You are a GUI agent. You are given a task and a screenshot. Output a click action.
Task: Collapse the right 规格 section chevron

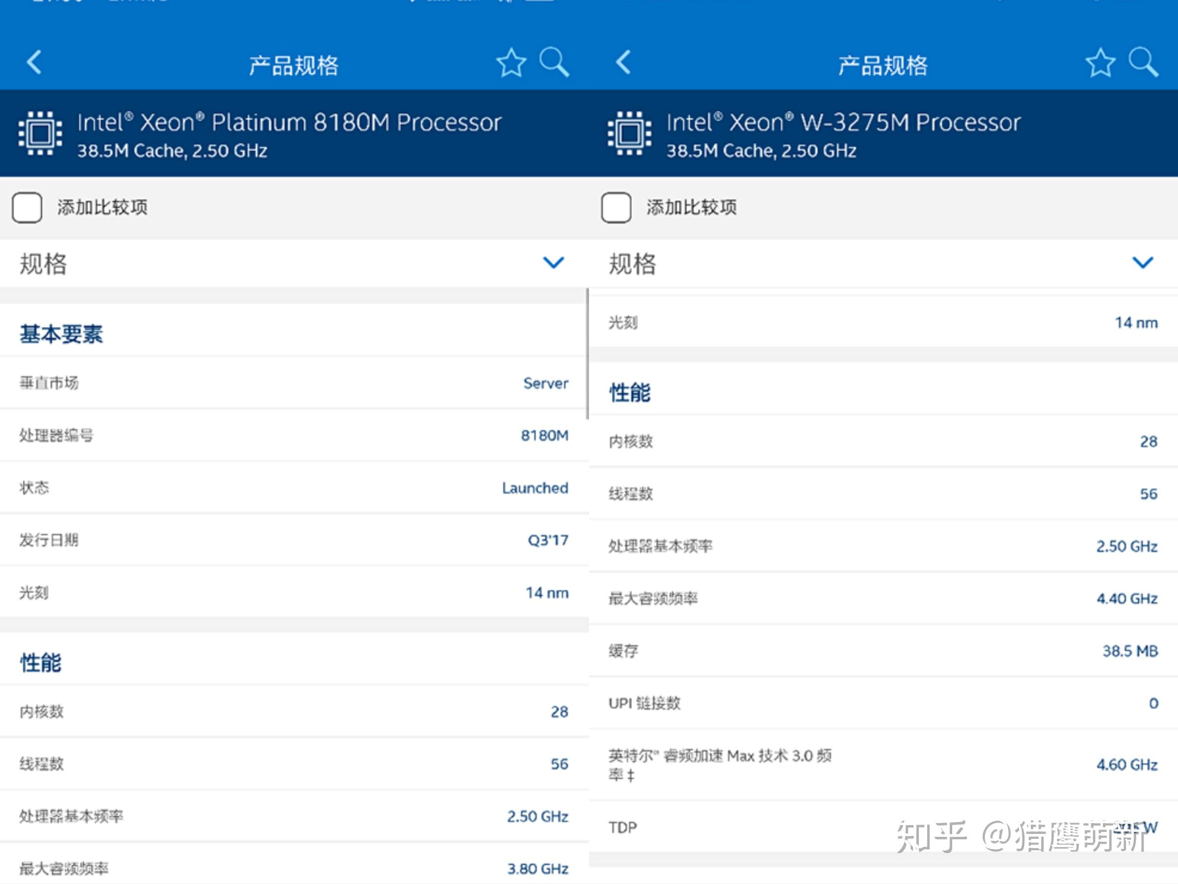[1142, 263]
